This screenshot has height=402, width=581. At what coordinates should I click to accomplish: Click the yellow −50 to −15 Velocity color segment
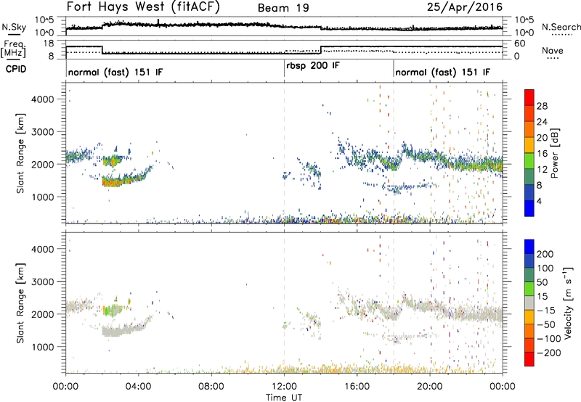[529, 317]
